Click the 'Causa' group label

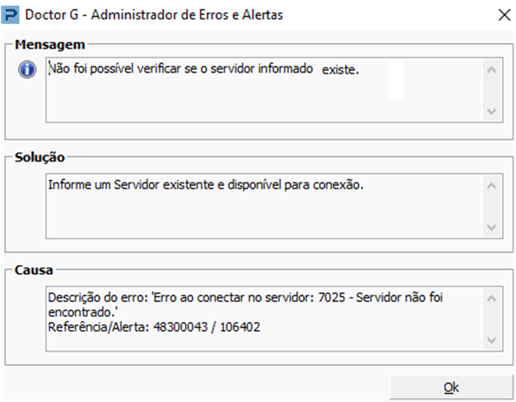pos(33,270)
